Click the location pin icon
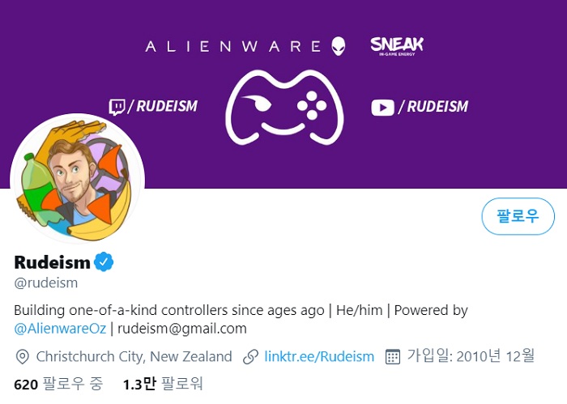567x404 pixels. (x=23, y=356)
